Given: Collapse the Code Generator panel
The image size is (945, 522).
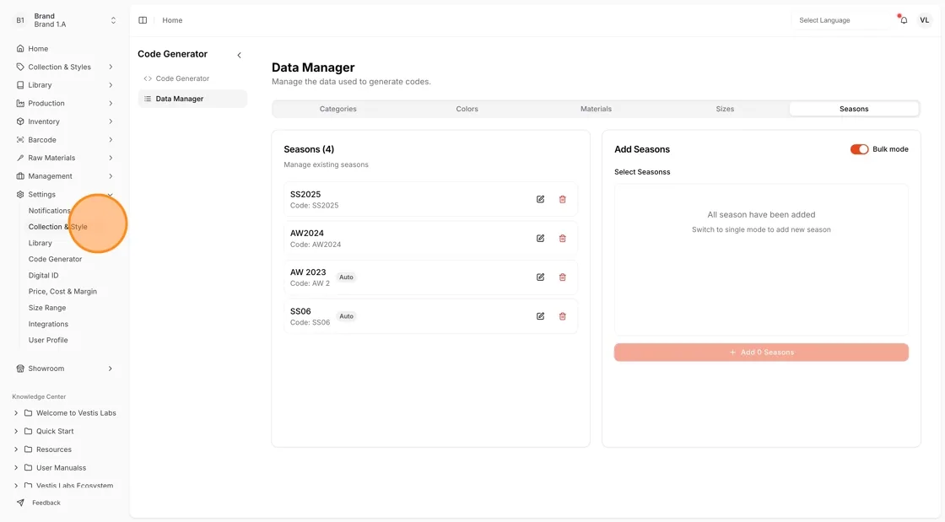Looking at the screenshot, I should [x=240, y=56].
